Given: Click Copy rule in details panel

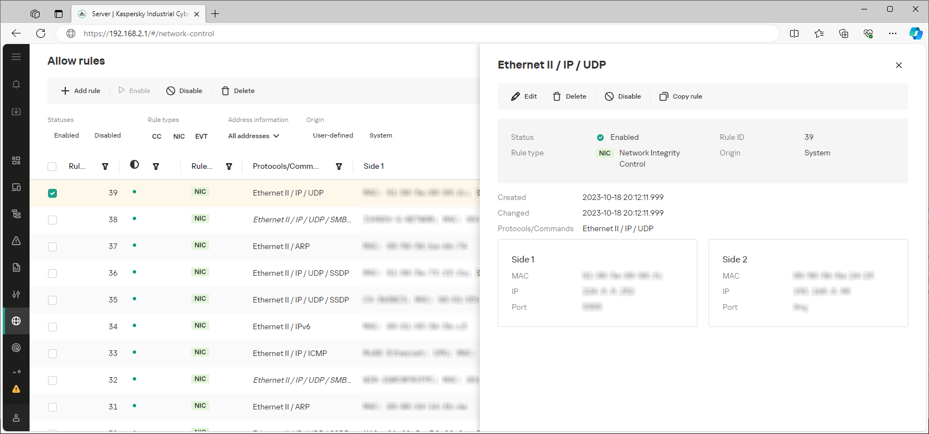Looking at the screenshot, I should coord(681,96).
